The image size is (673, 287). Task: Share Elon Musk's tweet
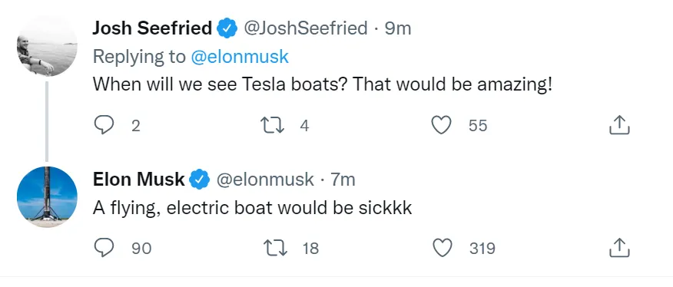click(619, 248)
